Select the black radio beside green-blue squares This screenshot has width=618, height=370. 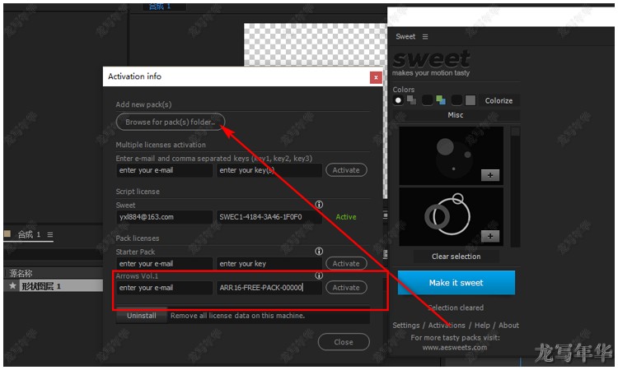tap(427, 100)
